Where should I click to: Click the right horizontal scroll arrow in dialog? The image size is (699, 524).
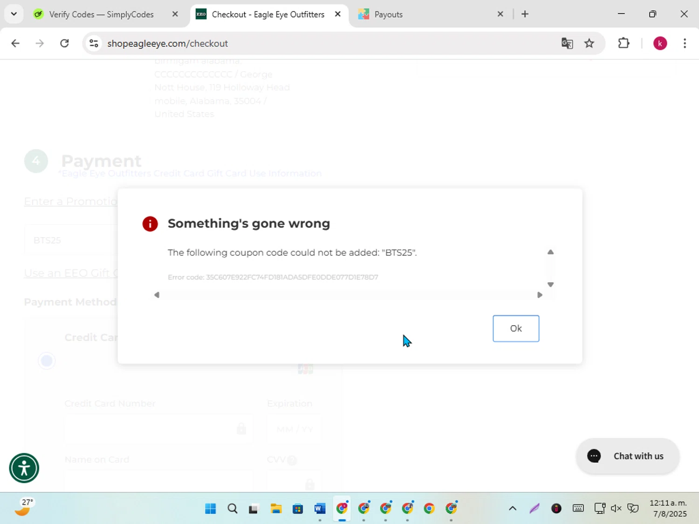[x=540, y=295]
